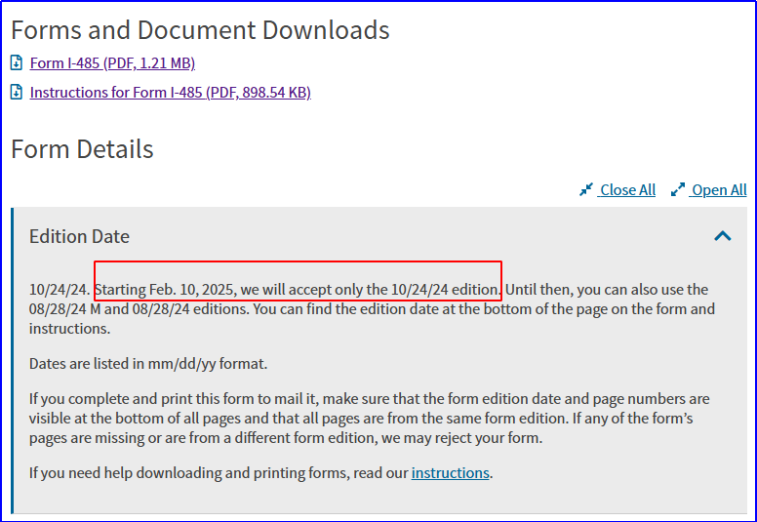
Task: Click the text 'Dates are listed in mm/dd/yy format.'
Action: [148, 364]
